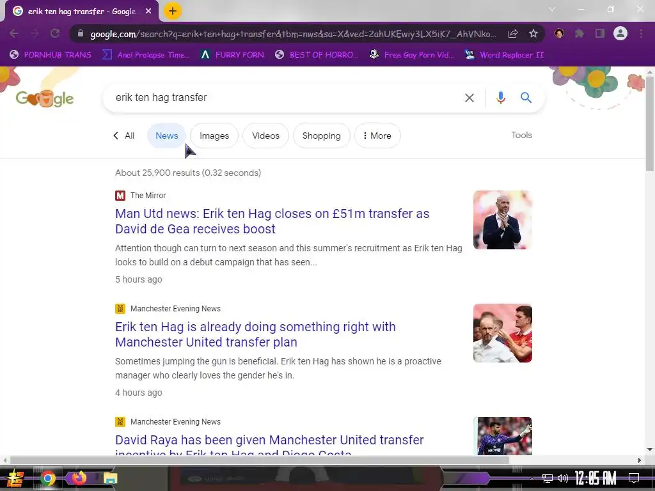The width and height of the screenshot is (655, 491).
Task: Bookmark this page with the star
Action: tap(533, 34)
